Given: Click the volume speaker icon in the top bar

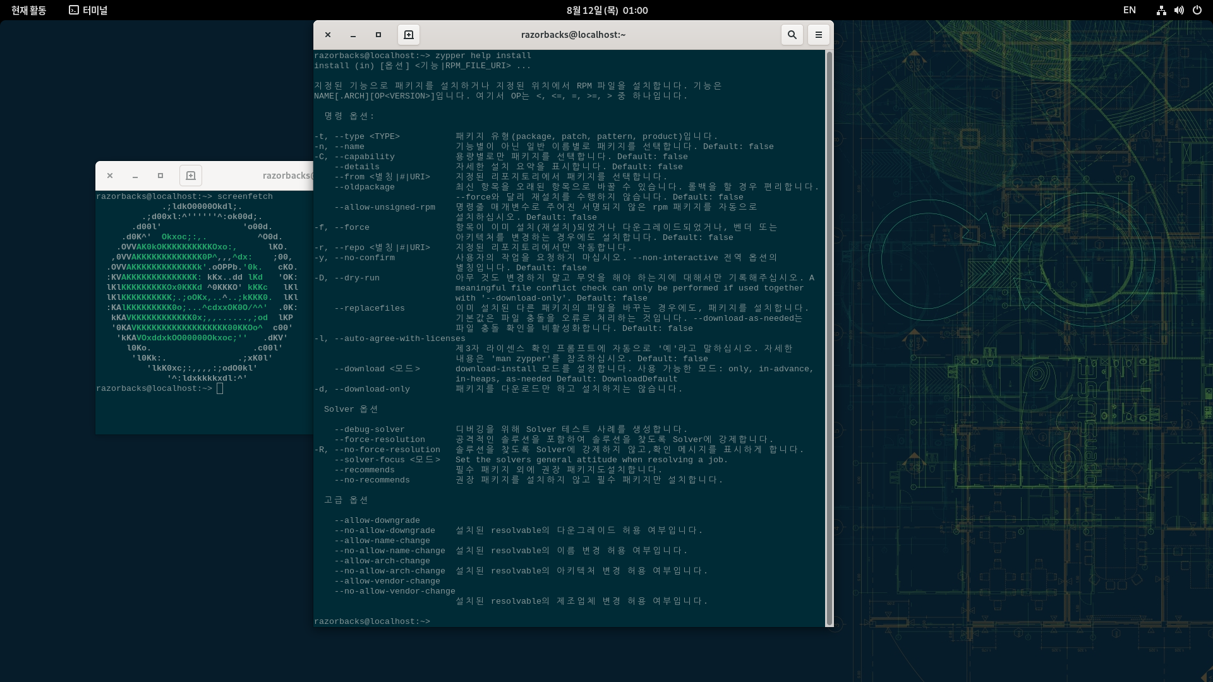Looking at the screenshot, I should pyautogui.click(x=1179, y=10).
